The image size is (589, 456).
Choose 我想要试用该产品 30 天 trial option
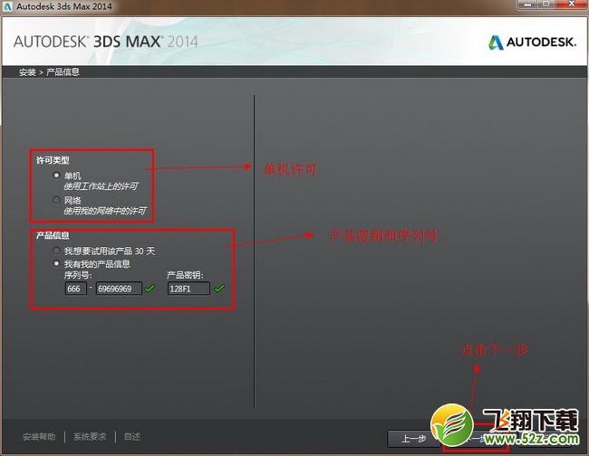click(x=56, y=251)
